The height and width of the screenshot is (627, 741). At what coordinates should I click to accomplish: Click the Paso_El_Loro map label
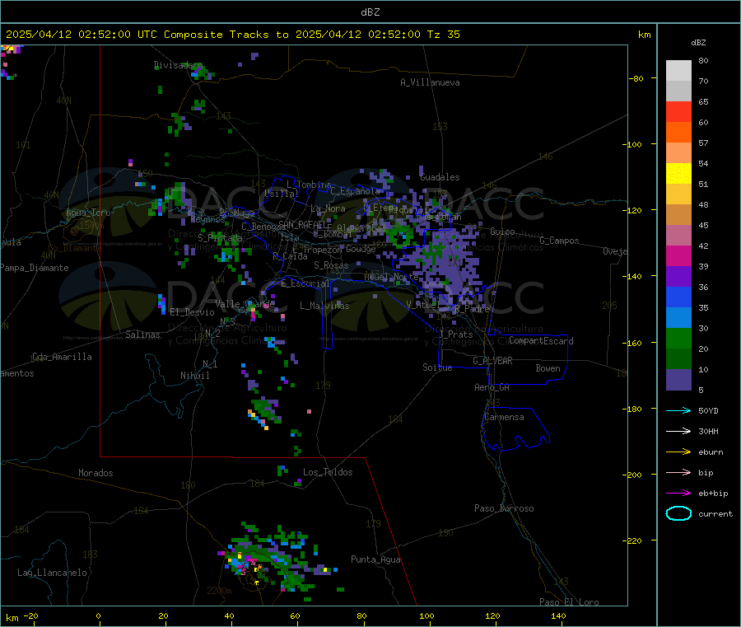[x=569, y=602]
